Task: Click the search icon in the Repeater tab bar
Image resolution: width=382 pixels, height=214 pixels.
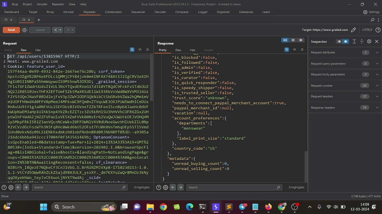Action: tap(372, 20)
